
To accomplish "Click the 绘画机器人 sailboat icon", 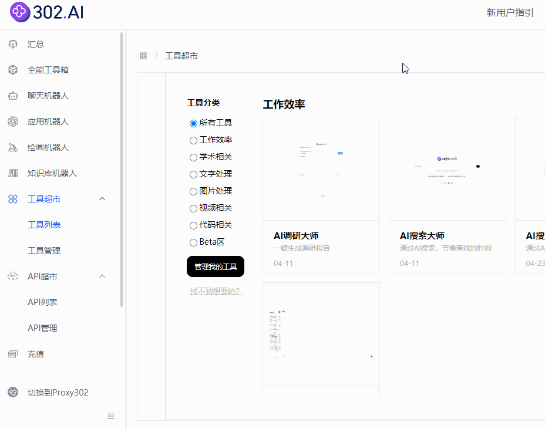I will [13, 147].
